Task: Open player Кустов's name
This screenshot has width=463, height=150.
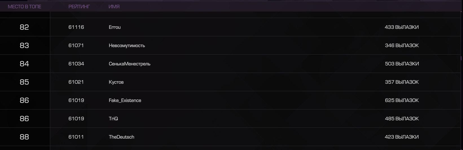Action: (116, 82)
